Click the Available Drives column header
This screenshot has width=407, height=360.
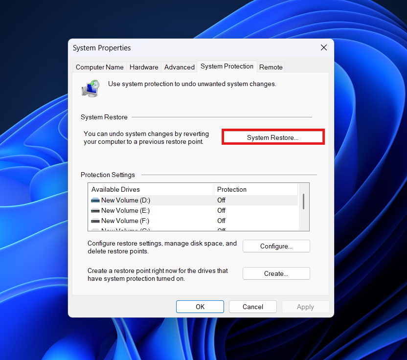[x=115, y=189]
